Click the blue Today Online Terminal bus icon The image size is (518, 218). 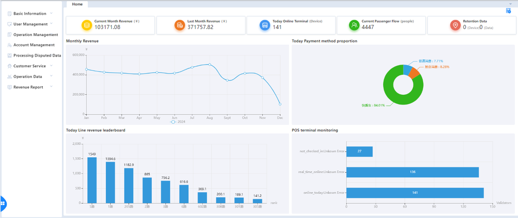pos(265,25)
